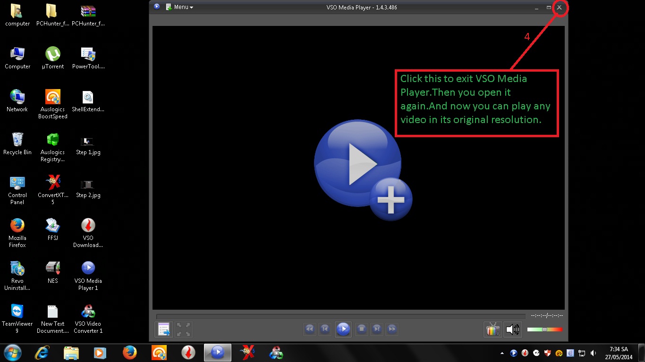Open VSO Downloader from the taskbar
The image size is (645, 362).
coord(188,353)
